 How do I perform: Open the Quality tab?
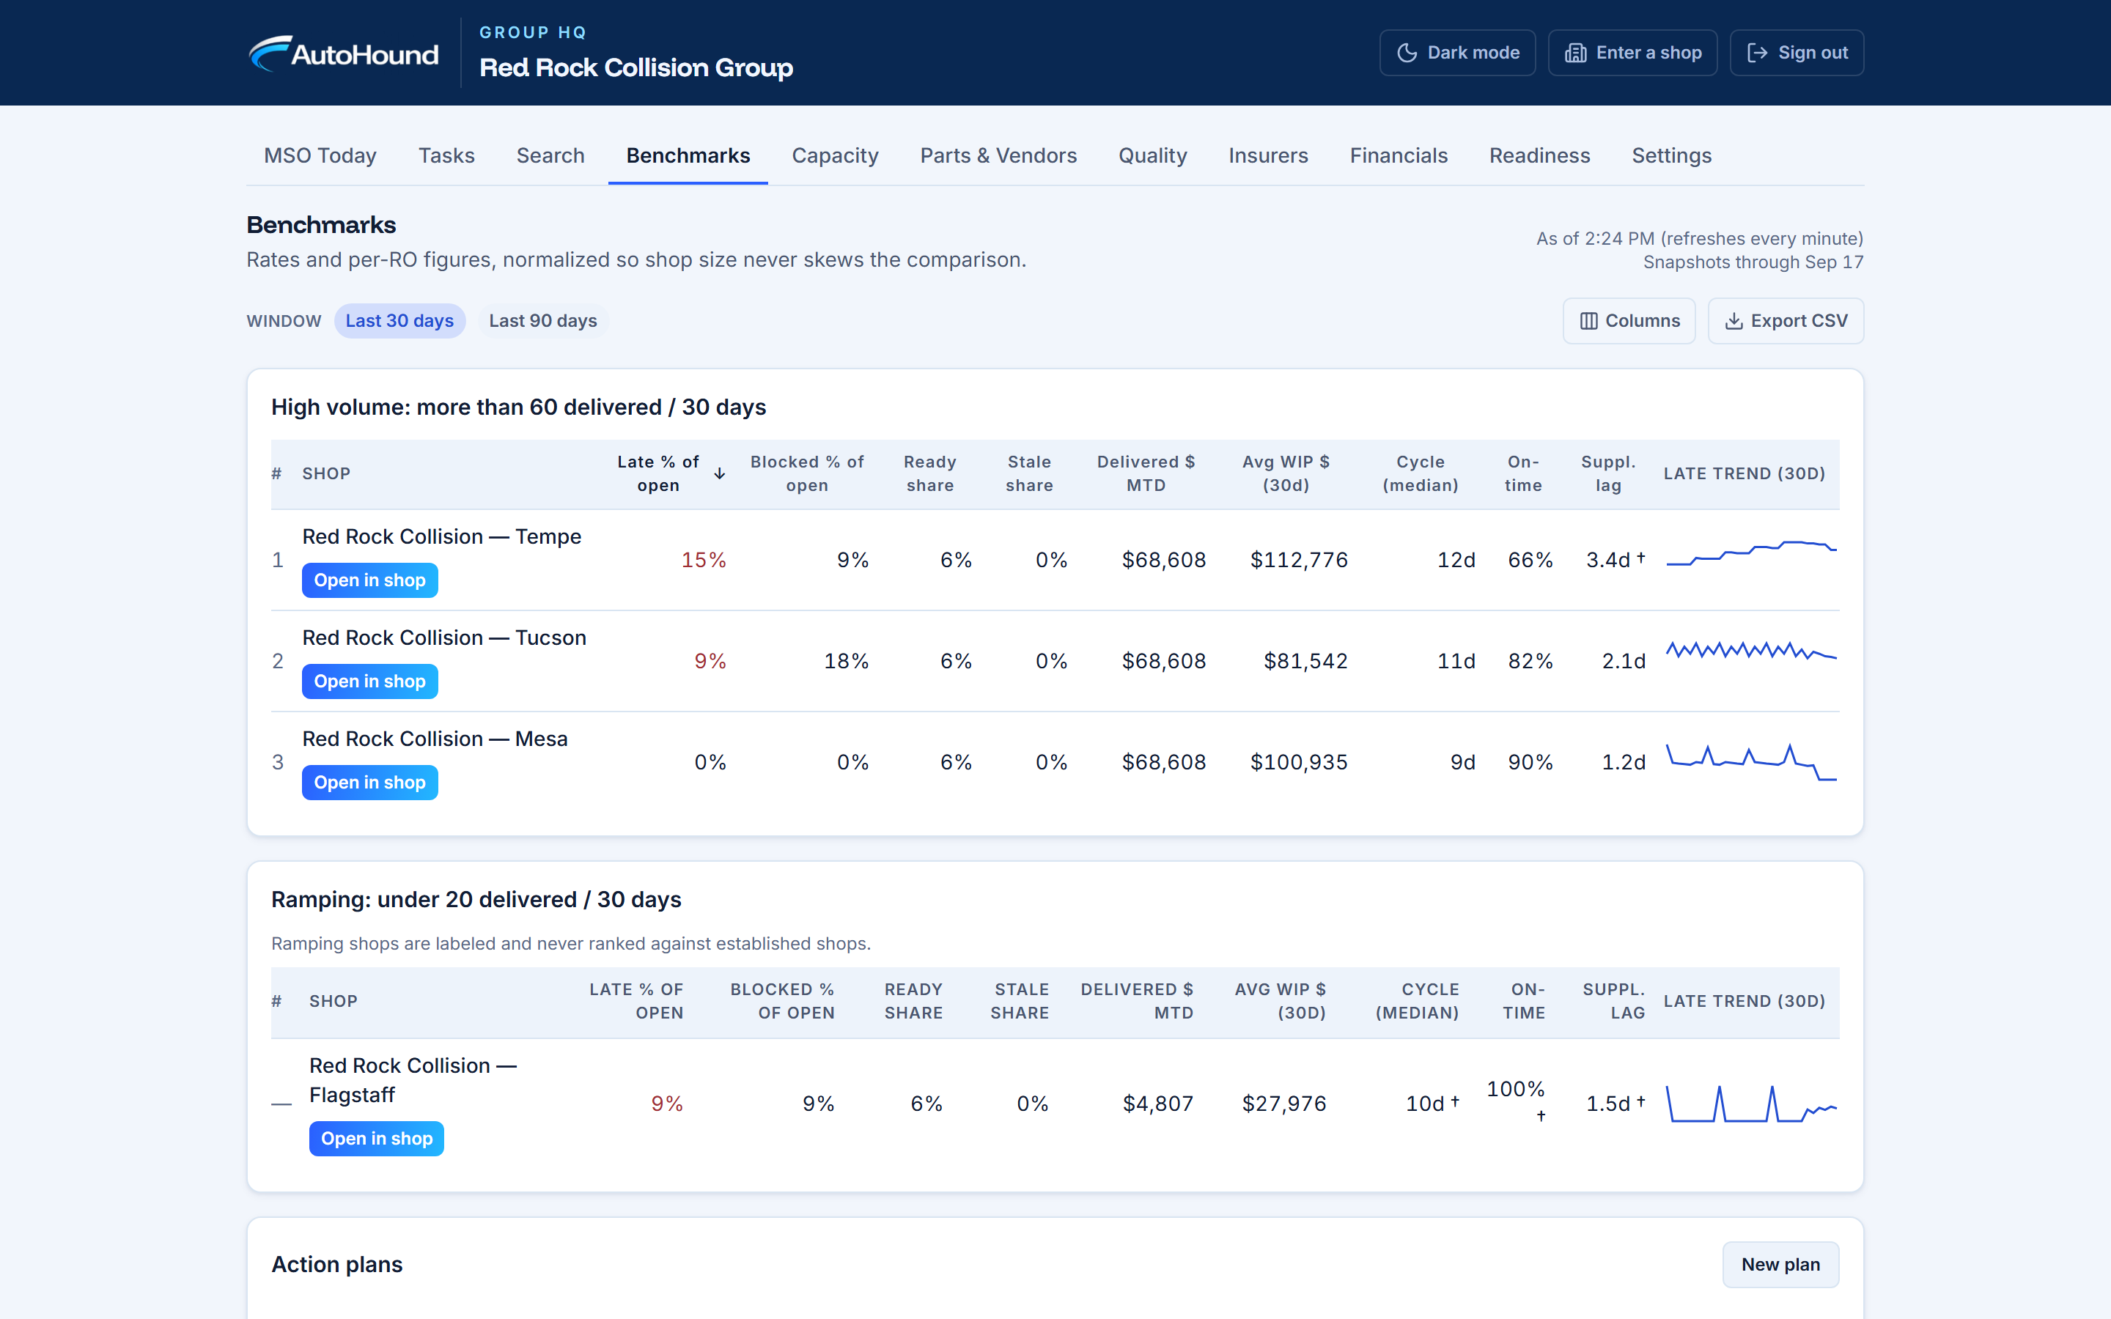pyautogui.click(x=1152, y=155)
